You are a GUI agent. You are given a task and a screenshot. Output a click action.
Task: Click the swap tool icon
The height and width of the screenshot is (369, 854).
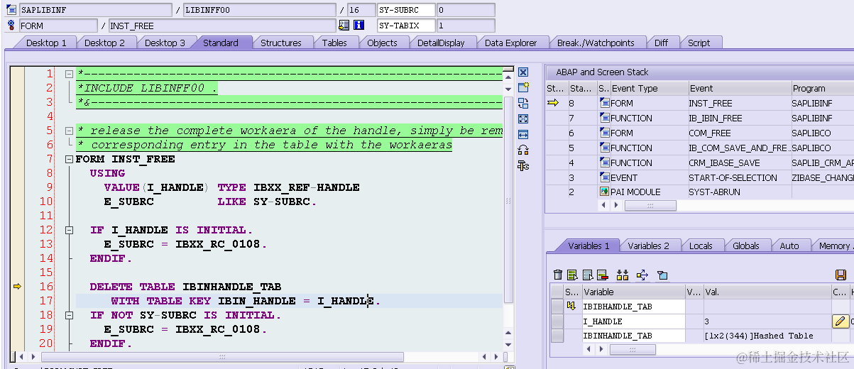pyautogui.click(x=523, y=103)
